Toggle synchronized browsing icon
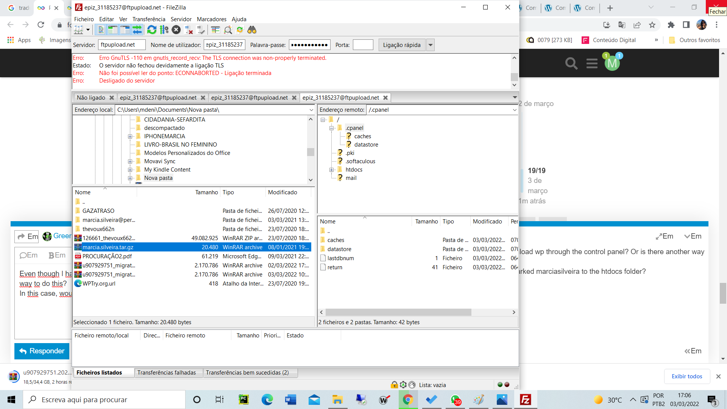Viewport: 727px width, 409px height. 240,30
